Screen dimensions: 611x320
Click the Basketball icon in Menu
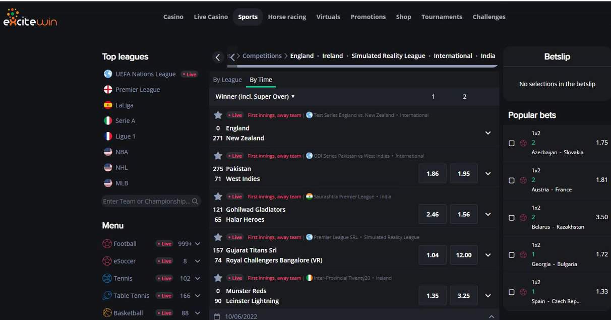click(107, 313)
